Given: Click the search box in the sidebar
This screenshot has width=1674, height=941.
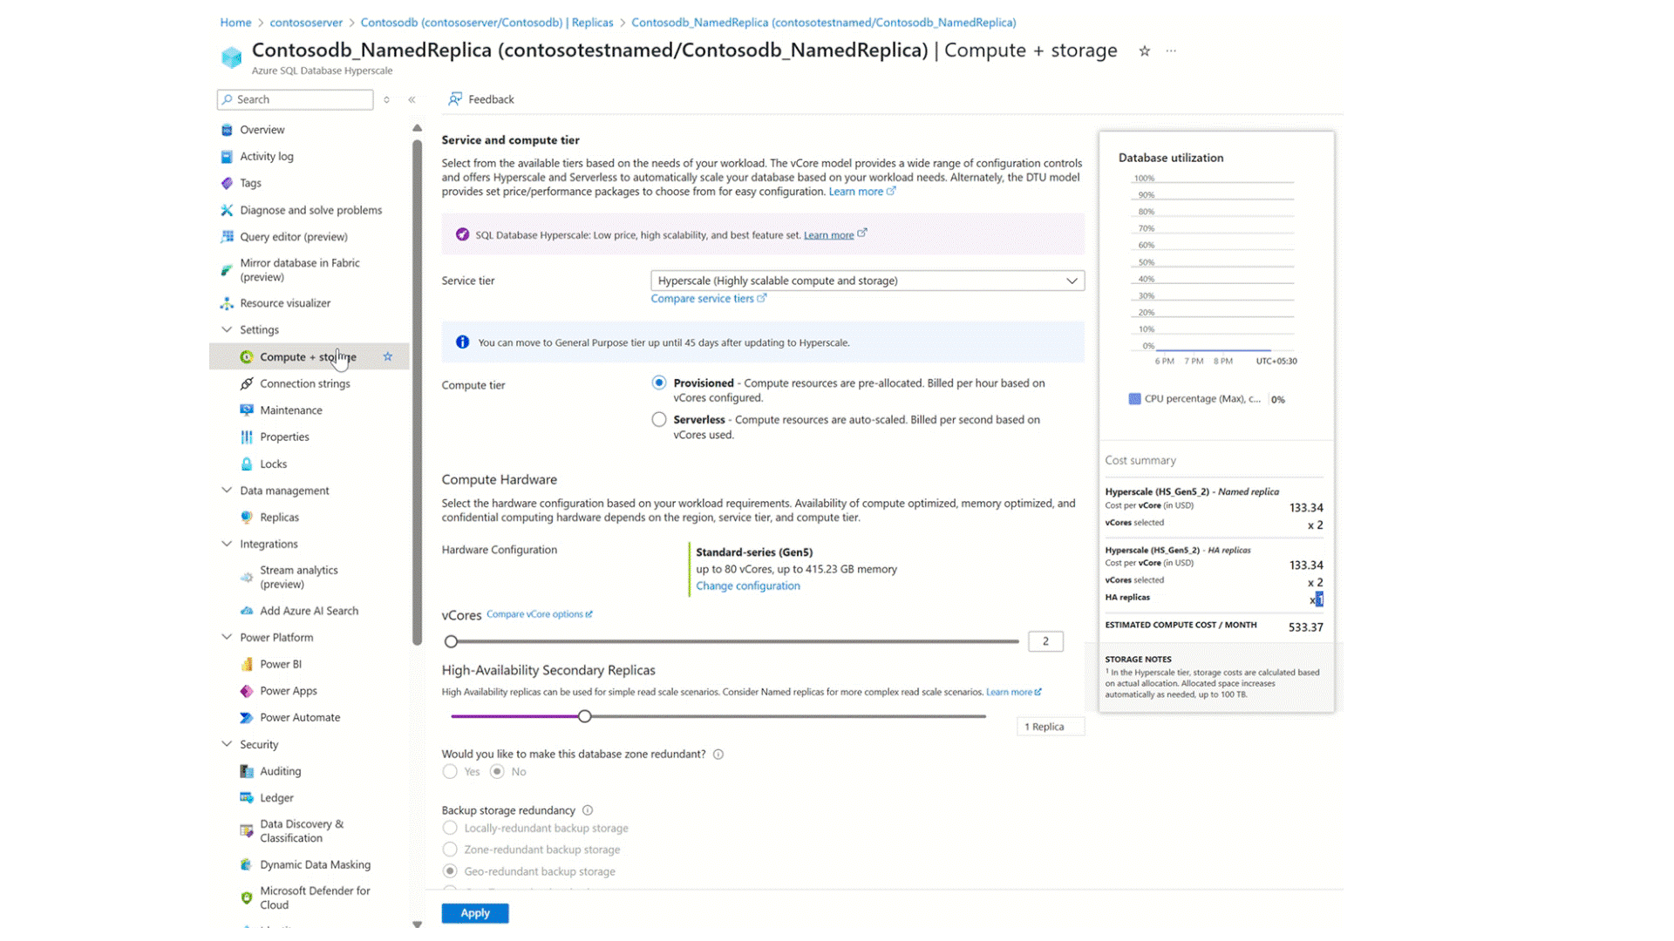Looking at the screenshot, I should click(294, 98).
